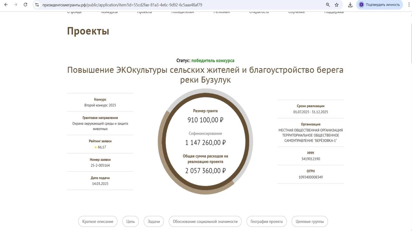The width and height of the screenshot is (412, 231).
Task: Click the ИНН value 3419012190
Action: point(311,159)
